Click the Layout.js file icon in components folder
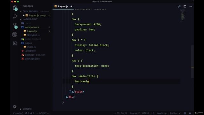 tap(25, 31)
